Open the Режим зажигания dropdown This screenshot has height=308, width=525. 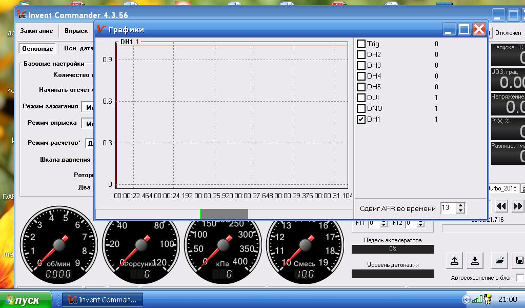tap(88, 107)
